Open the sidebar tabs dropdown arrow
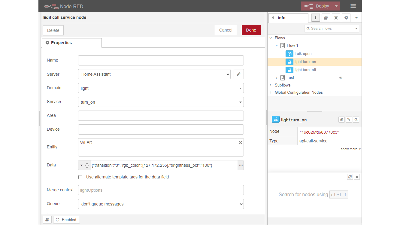 click(x=356, y=18)
